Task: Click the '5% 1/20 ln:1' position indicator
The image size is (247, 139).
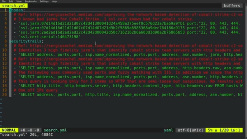Action: click(x=224, y=130)
